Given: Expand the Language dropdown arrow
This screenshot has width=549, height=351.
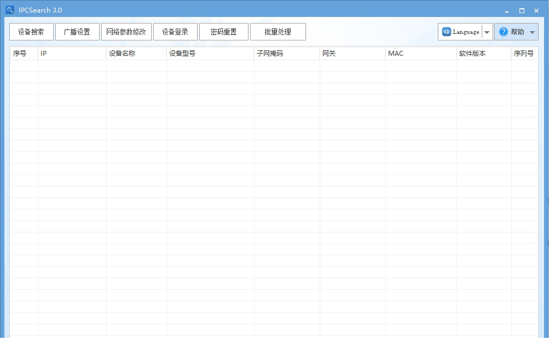Looking at the screenshot, I should 487,32.
